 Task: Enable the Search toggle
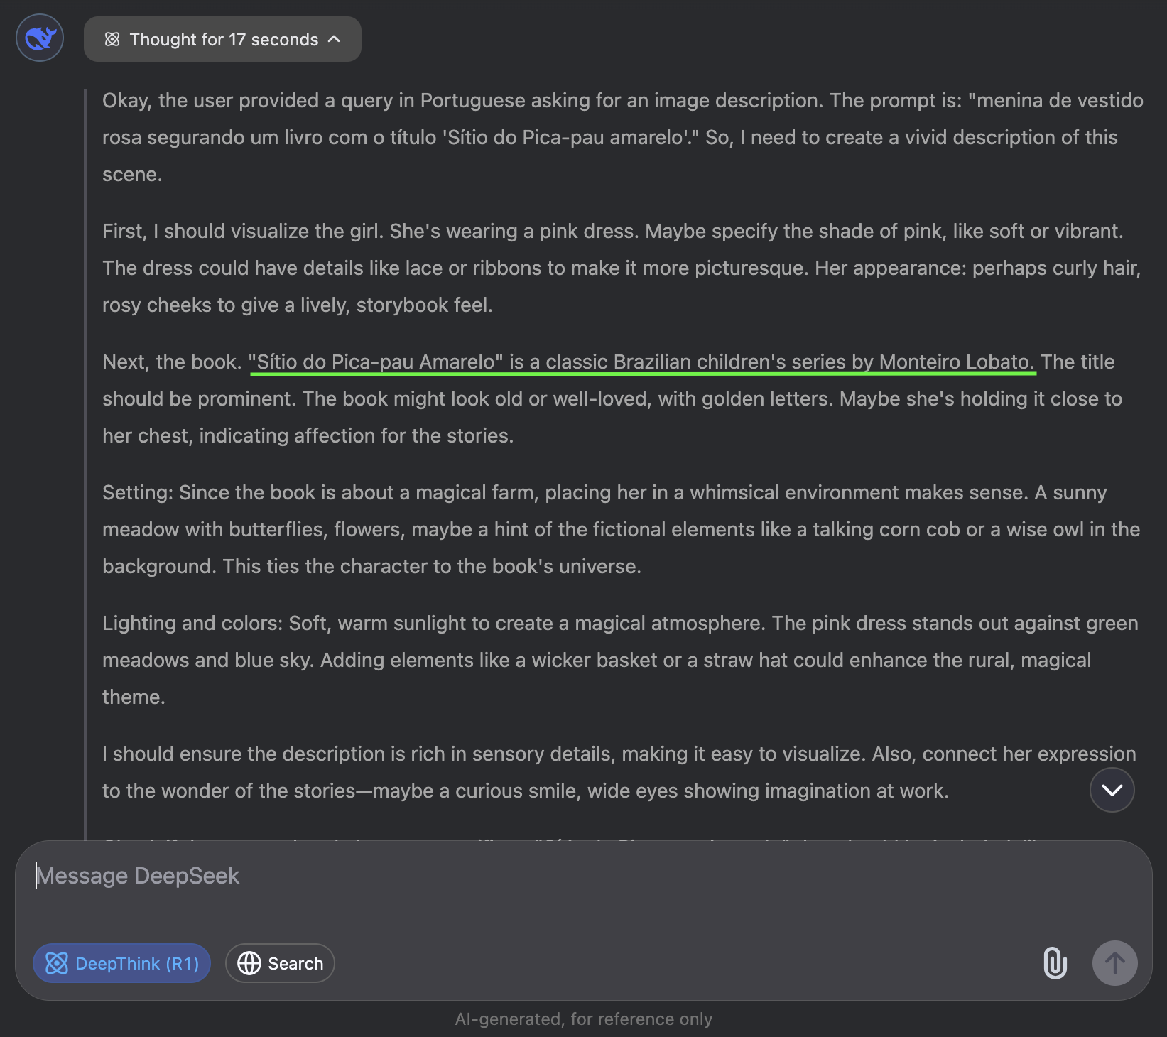click(x=280, y=963)
